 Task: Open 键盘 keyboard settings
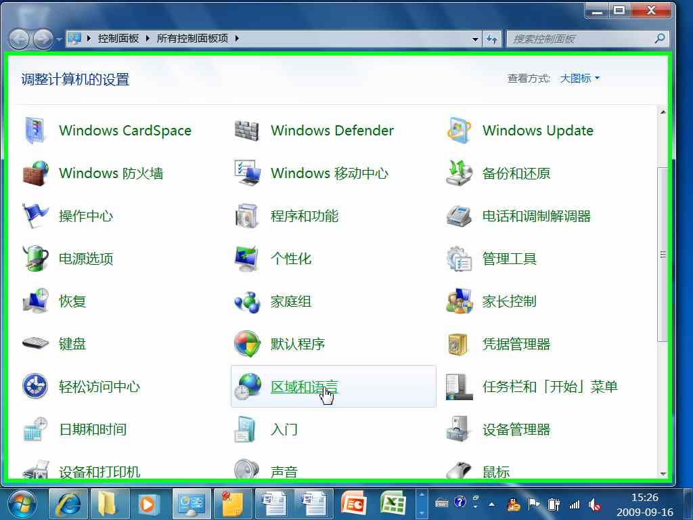point(54,343)
